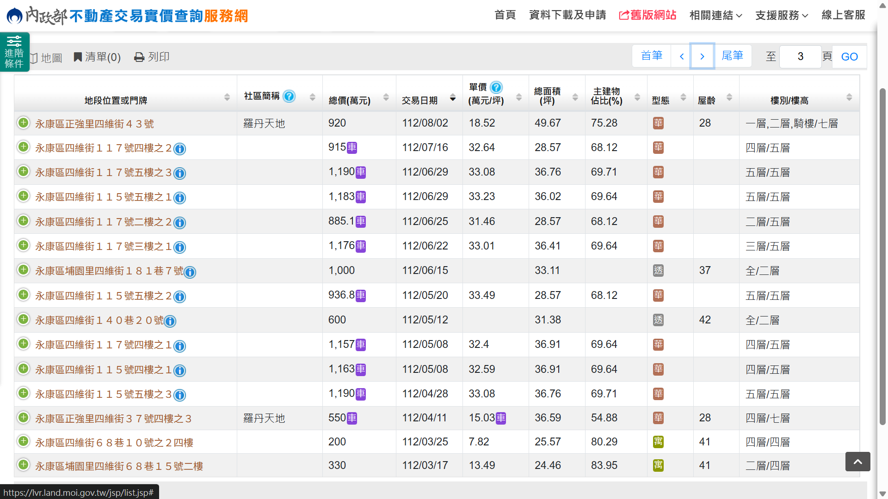The image size is (888, 499).
Task: Click the GO page jump button
Action: pyautogui.click(x=849, y=57)
